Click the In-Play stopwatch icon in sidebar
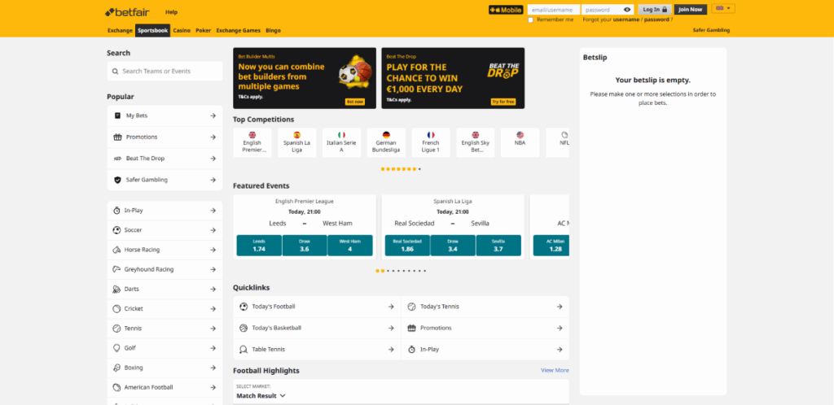The image size is (834, 405). click(116, 211)
